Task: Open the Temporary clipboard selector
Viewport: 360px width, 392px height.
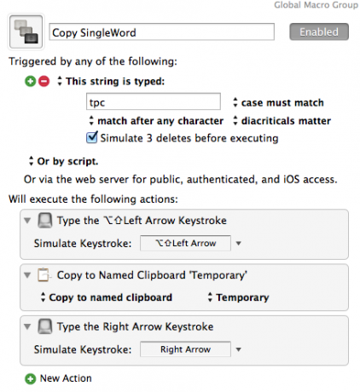Action: pos(239,297)
